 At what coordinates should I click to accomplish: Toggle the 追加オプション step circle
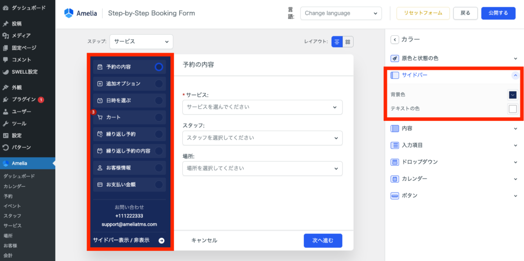point(159,83)
